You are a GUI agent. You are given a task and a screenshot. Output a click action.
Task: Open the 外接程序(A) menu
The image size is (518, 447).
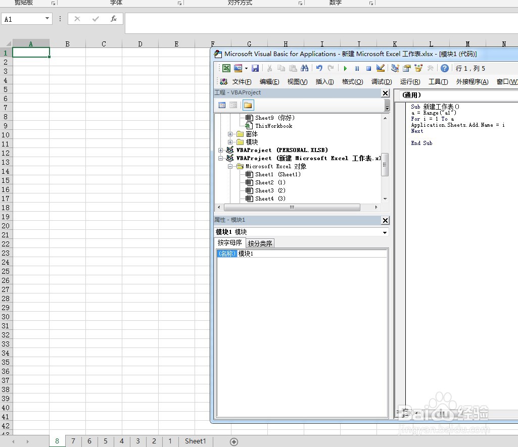[x=472, y=82]
